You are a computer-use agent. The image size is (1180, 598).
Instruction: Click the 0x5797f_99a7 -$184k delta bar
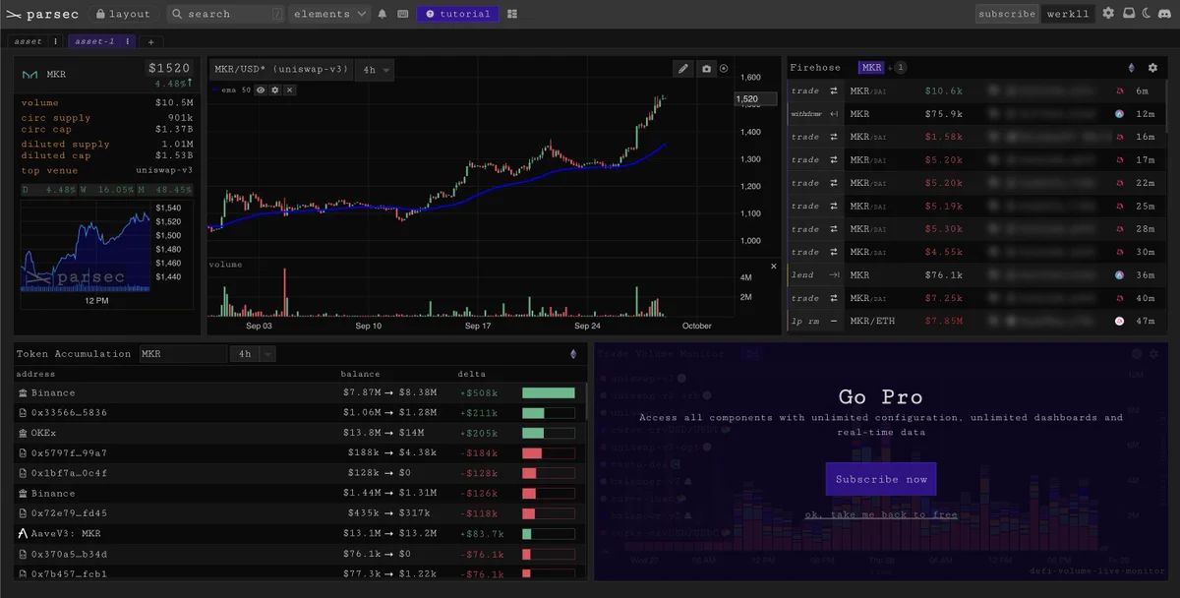tap(549, 452)
